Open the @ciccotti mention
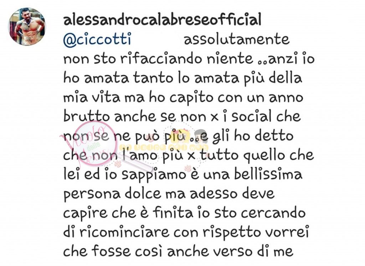365x266 pixels. tap(97, 39)
